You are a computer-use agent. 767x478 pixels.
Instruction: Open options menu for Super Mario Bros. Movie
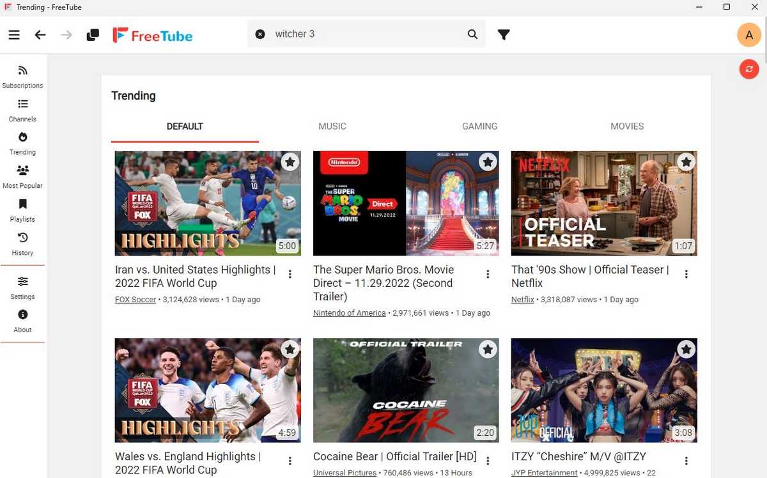(488, 274)
